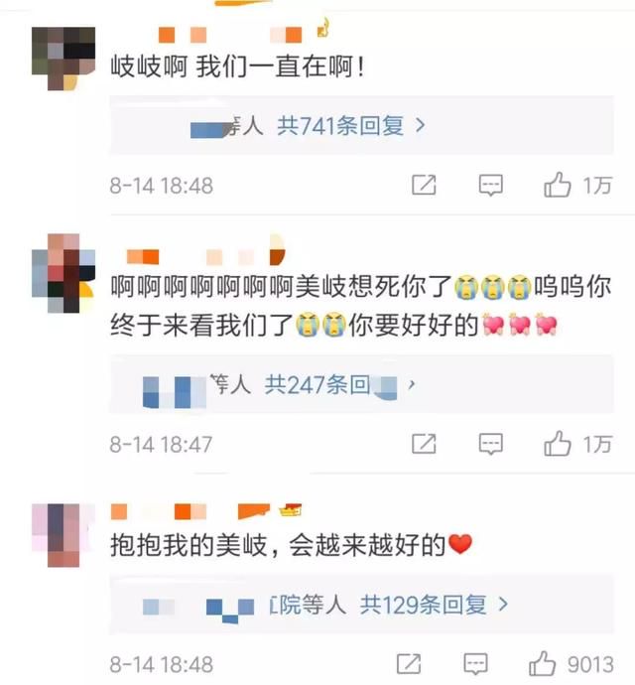Expand the 共741条回复 replies
This screenshot has height=685, width=635.
point(340,126)
